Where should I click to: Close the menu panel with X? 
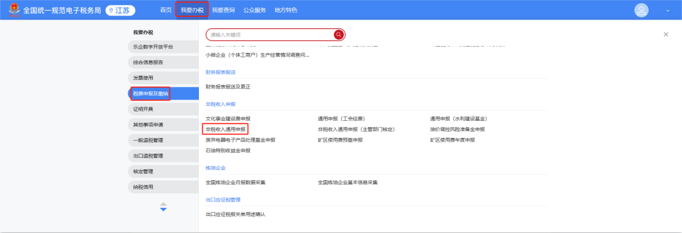[x=666, y=34]
